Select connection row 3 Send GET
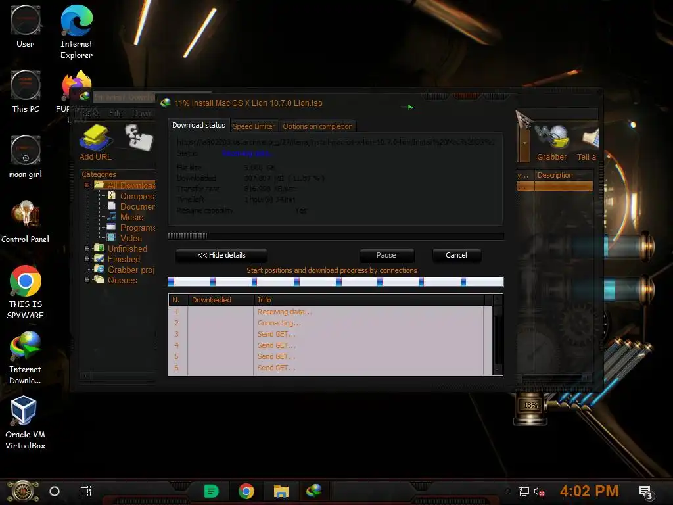This screenshot has width=673, height=505. (x=330, y=334)
